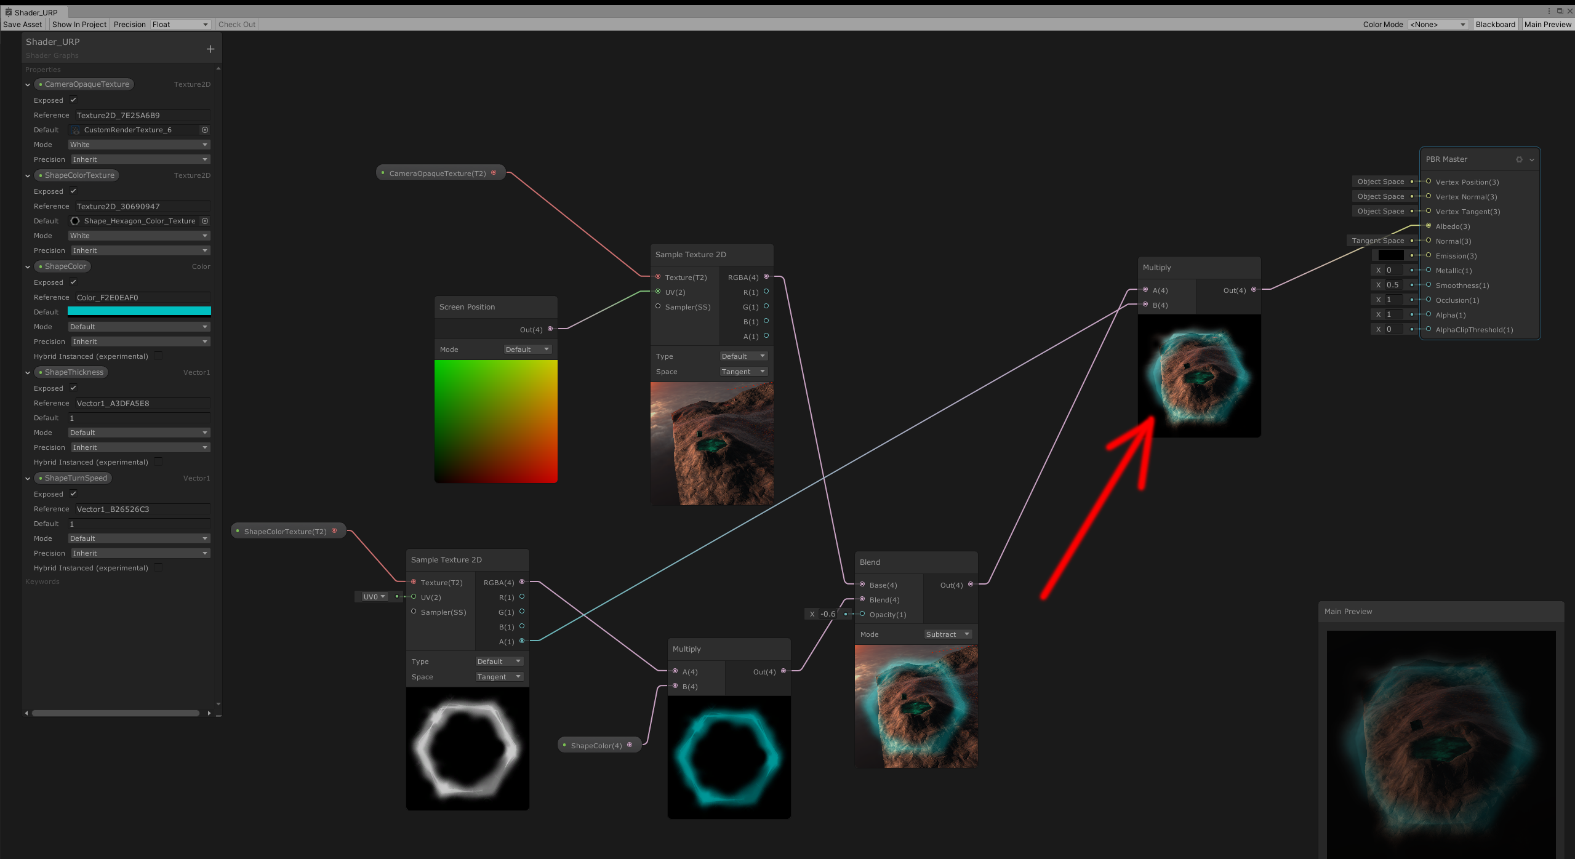Pick object for CustomRenderTexture_6 default

(x=205, y=130)
